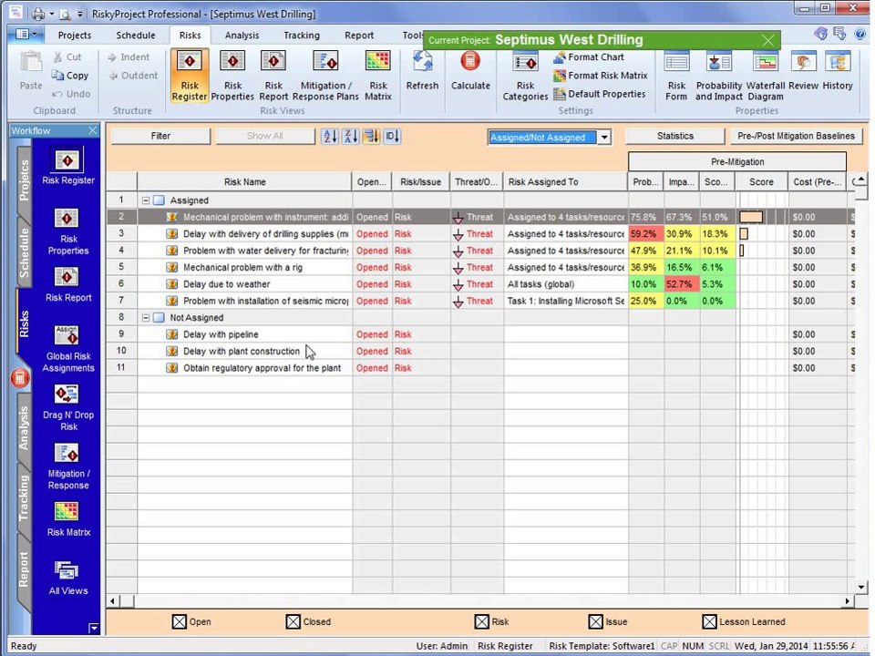
Task: Expand the Workflow panel bottom arrow
Action: click(94, 628)
